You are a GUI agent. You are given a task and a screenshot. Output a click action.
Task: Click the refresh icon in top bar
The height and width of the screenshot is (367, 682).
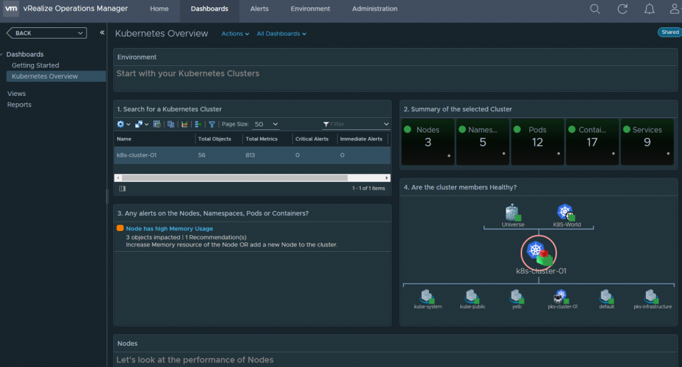623,9
